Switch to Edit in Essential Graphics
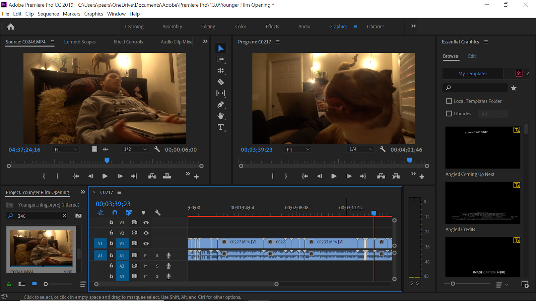 point(472,56)
